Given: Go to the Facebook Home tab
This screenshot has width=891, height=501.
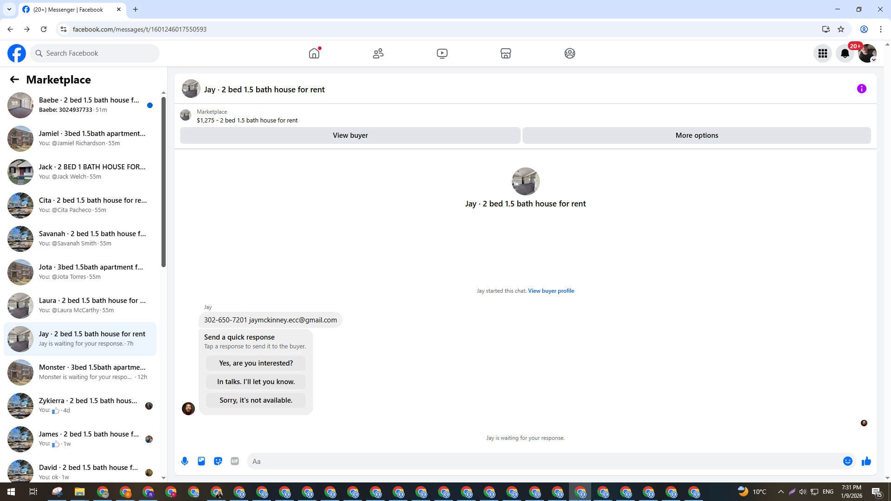Looking at the screenshot, I should pos(314,53).
